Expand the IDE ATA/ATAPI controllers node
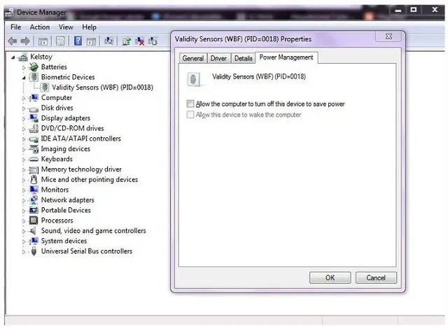 tap(24, 139)
